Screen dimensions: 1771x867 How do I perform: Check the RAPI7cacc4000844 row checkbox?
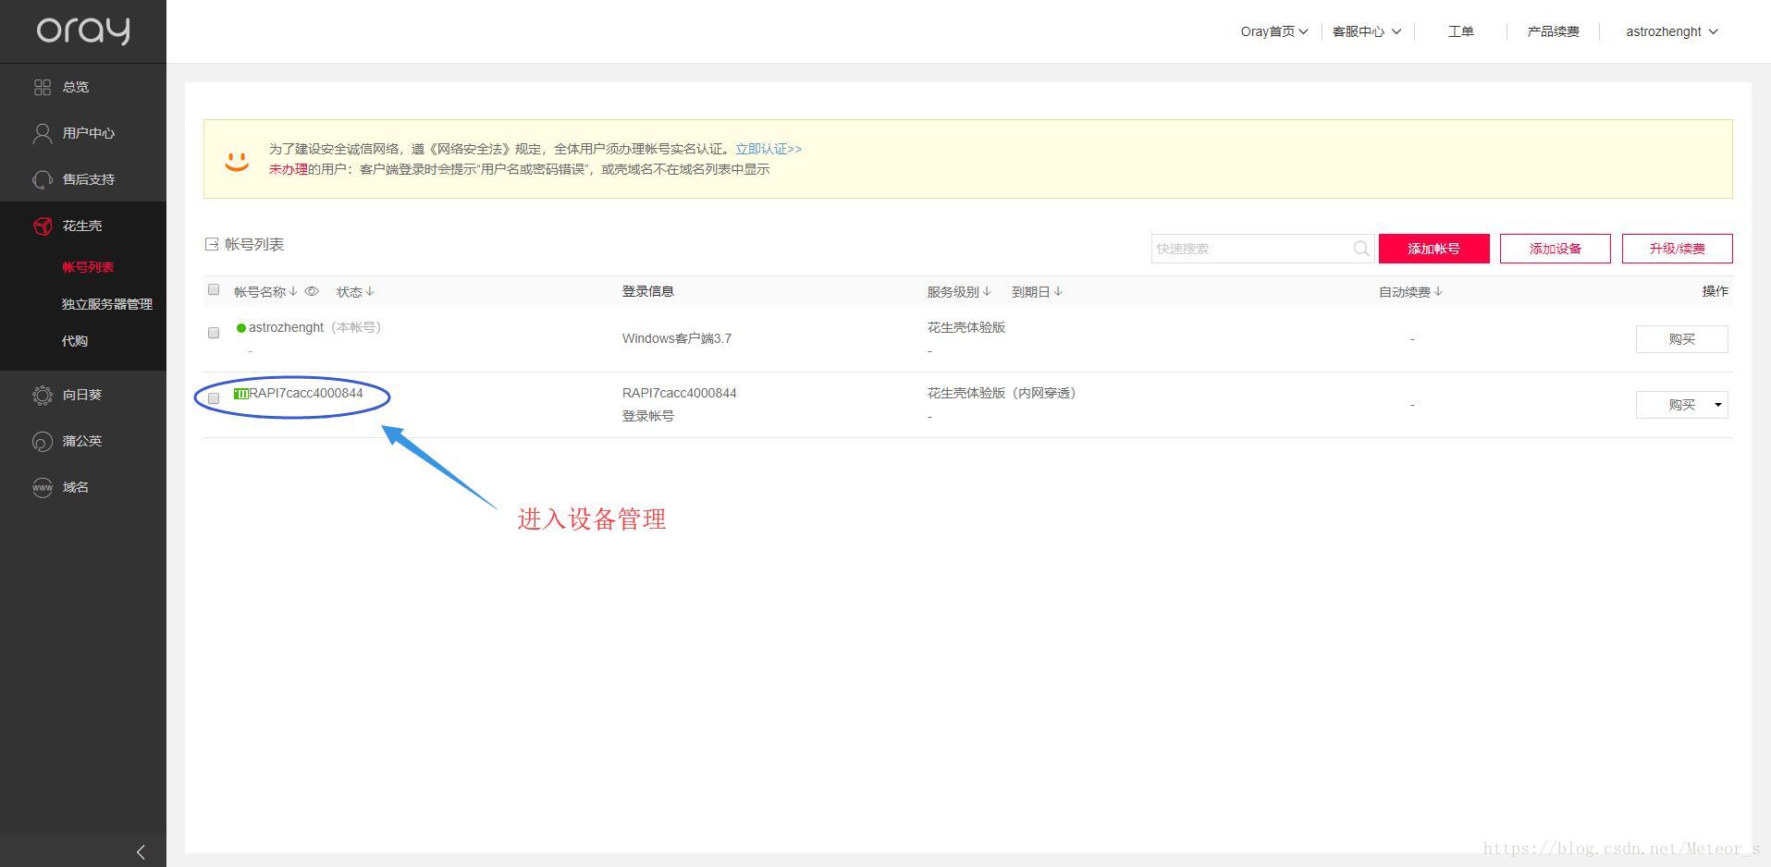click(x=214, y=398)
